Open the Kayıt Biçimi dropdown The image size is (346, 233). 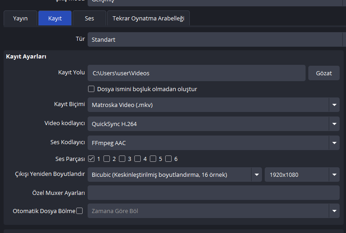pos(213,105)
